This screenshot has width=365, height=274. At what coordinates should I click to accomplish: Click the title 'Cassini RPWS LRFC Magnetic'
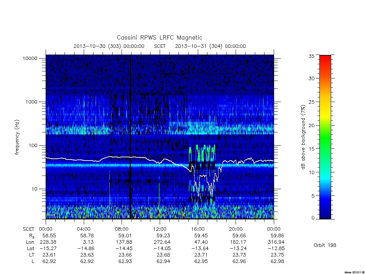159,37
